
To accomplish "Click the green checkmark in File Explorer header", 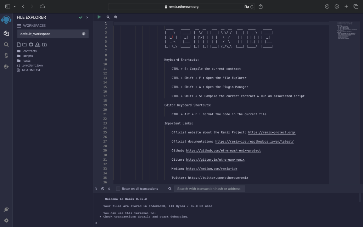I will (80, 17).
